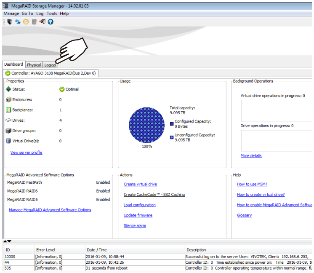Click the Status diamond icon

pyautogui.click(x=8, y=89)
